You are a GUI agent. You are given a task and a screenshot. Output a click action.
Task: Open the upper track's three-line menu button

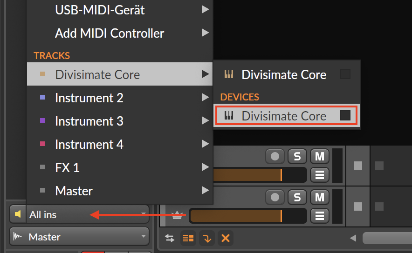pos(320,175)
